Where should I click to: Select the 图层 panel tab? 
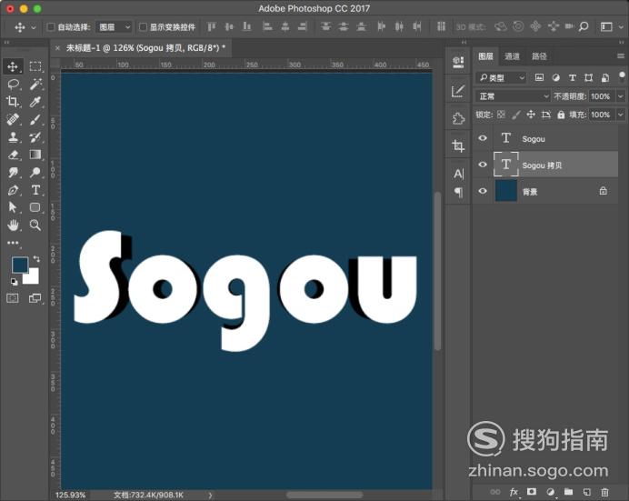click(x=485, y=56)
